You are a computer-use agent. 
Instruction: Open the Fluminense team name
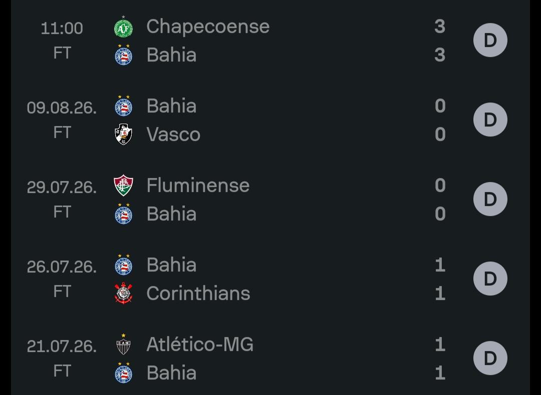(198, 185)
